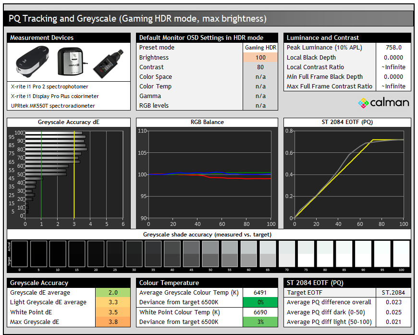Select the greyscale shade swatch labeled 100
418x335 pixels.
click(401, 254)
